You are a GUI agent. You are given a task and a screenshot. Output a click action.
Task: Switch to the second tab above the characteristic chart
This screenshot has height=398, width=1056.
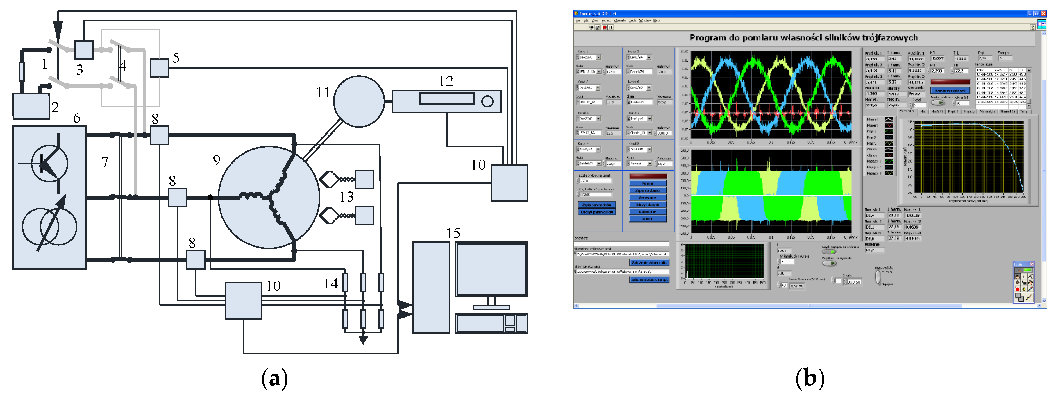point(923,112)
